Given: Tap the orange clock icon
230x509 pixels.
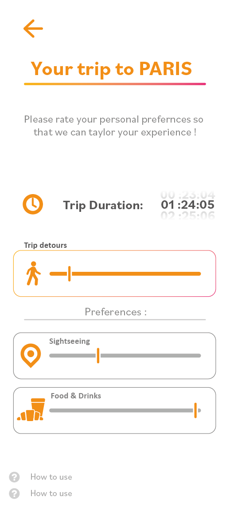Looking at the screenshot, I should click(33, 204).
